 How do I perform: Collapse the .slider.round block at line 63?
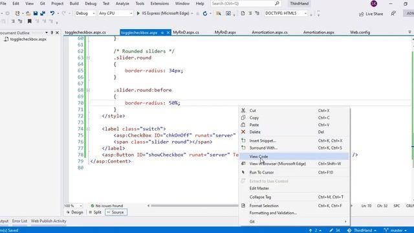coord(88,58)
